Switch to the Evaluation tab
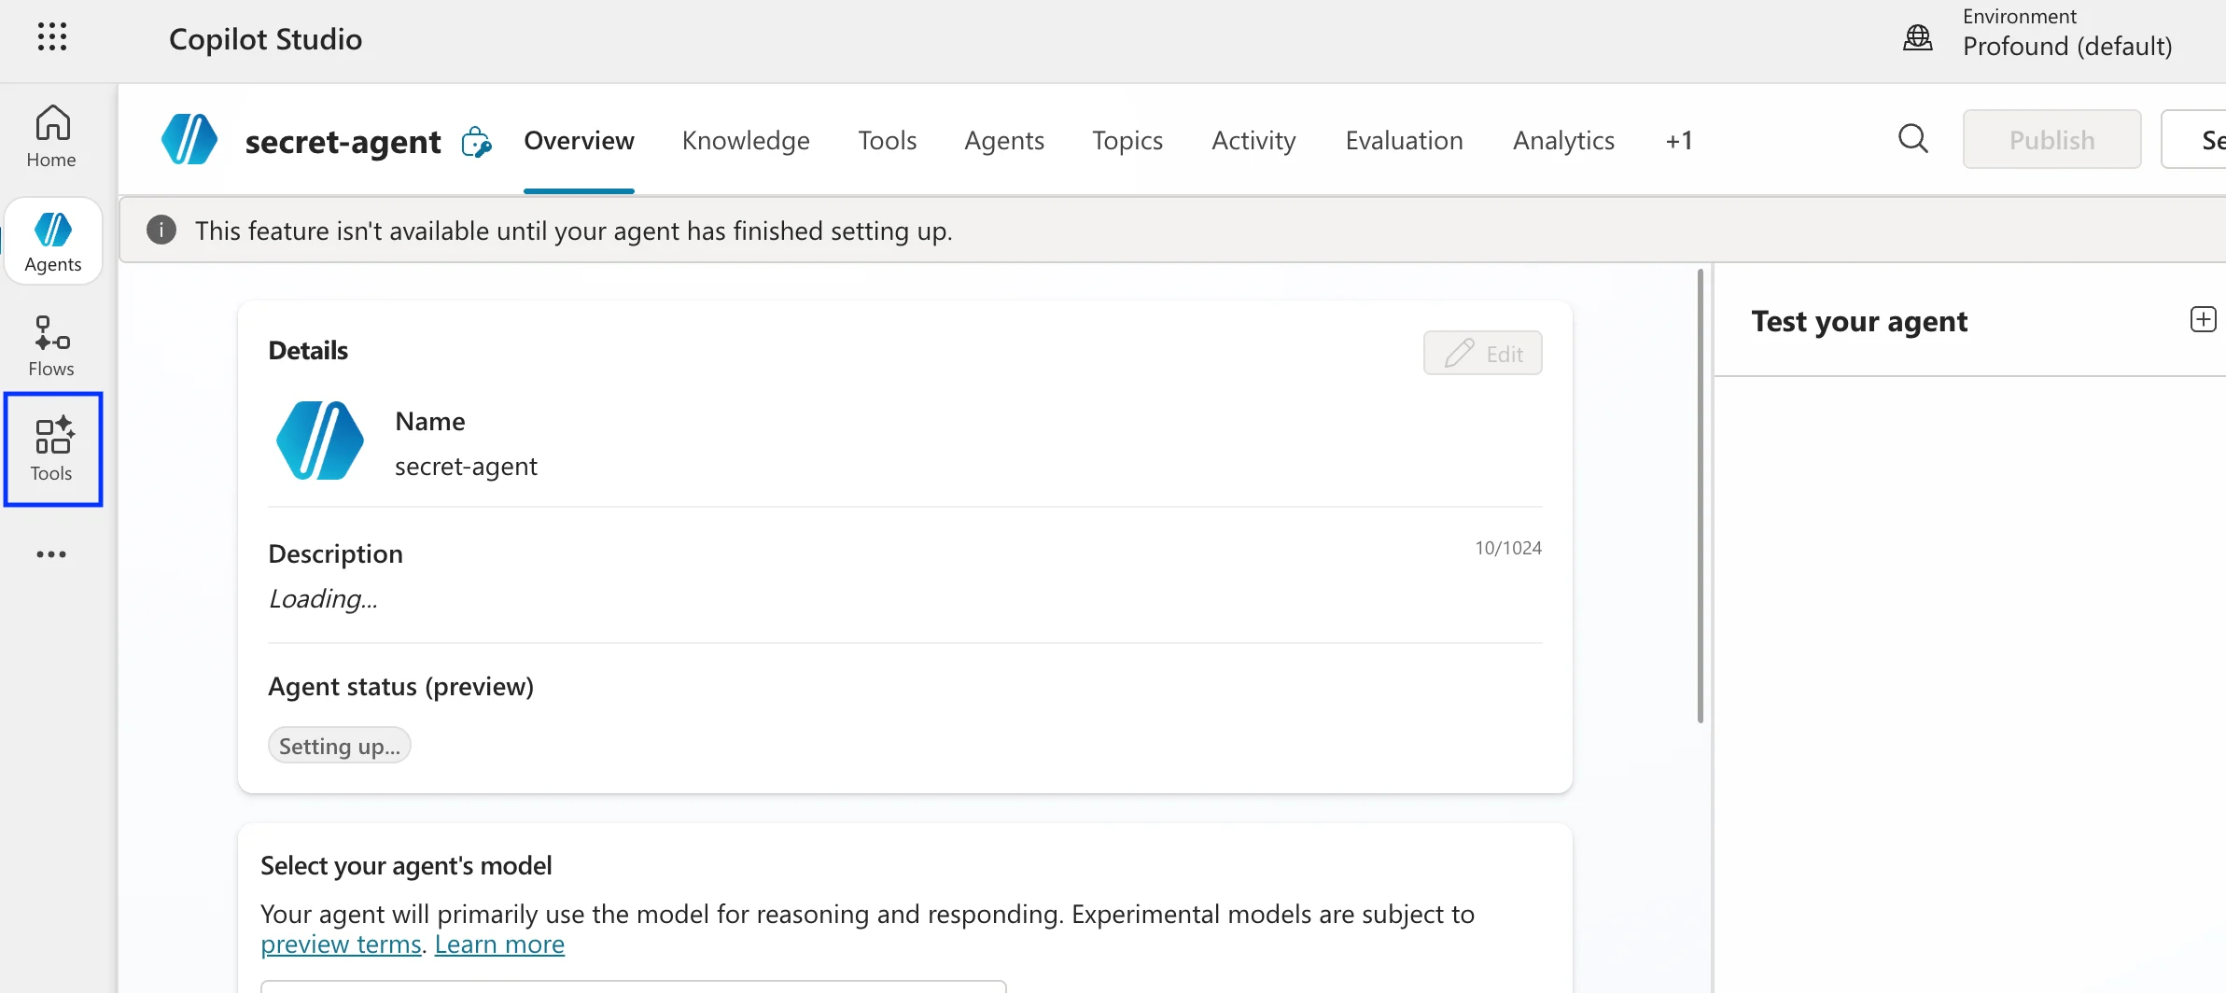Image resolution: width=2226 pixels, height=993 pixels. (1404, 140)
